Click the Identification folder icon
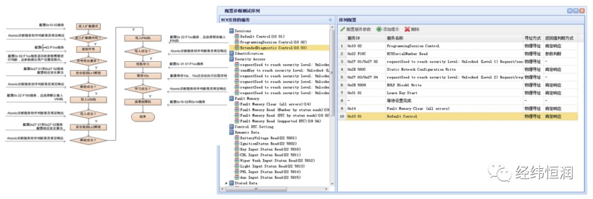The width and height of the screenshot is (593, 199). [x=231, y=54]
